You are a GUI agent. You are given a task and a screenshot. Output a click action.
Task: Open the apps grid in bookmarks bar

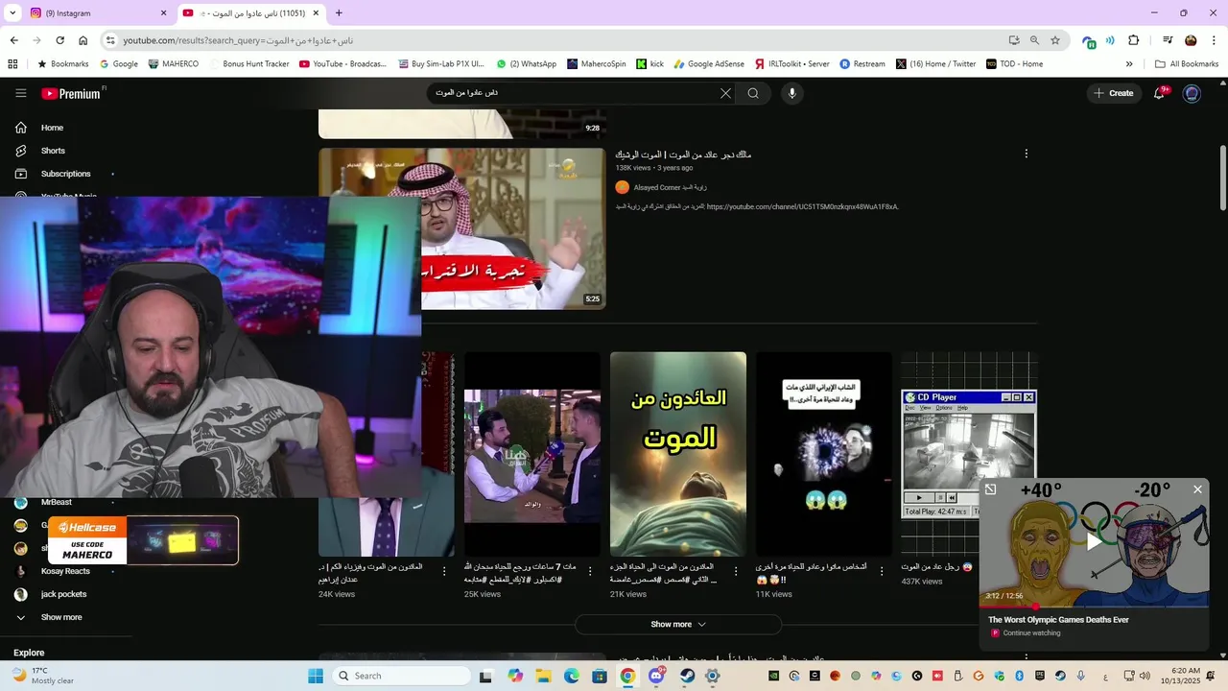pos(12,64)
